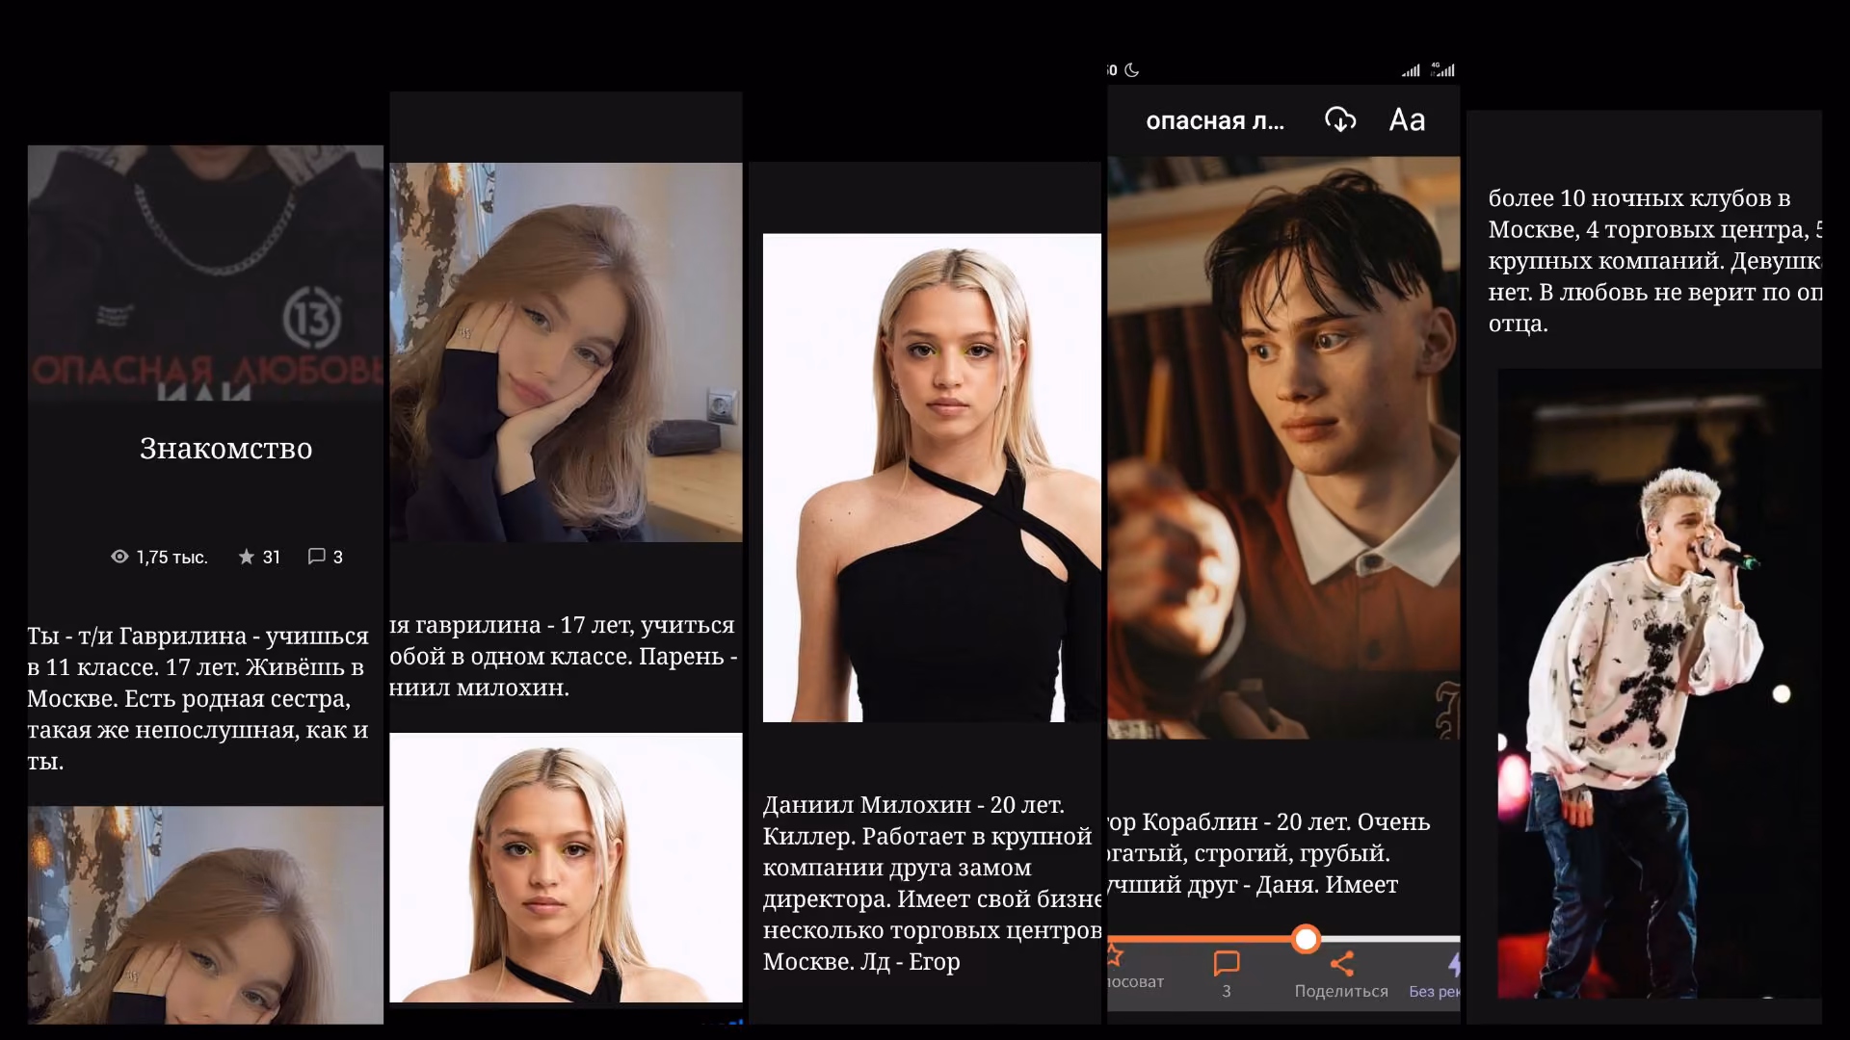This screenshot has height=1040, width=1850.
Task: Tap the line "более 10 ночных клубов в"
Action: 1640,198
